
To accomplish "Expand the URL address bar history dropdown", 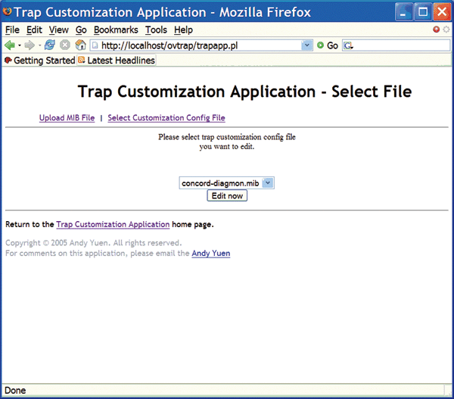I will pos(306,45).
